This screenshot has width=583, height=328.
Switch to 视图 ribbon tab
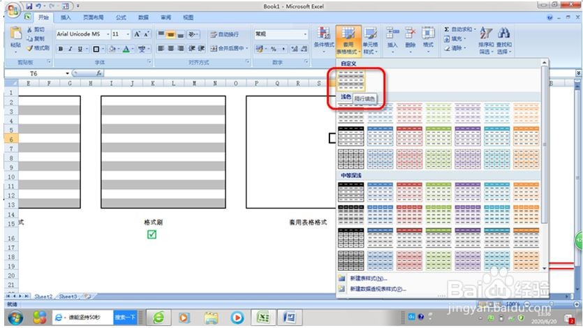188,17
